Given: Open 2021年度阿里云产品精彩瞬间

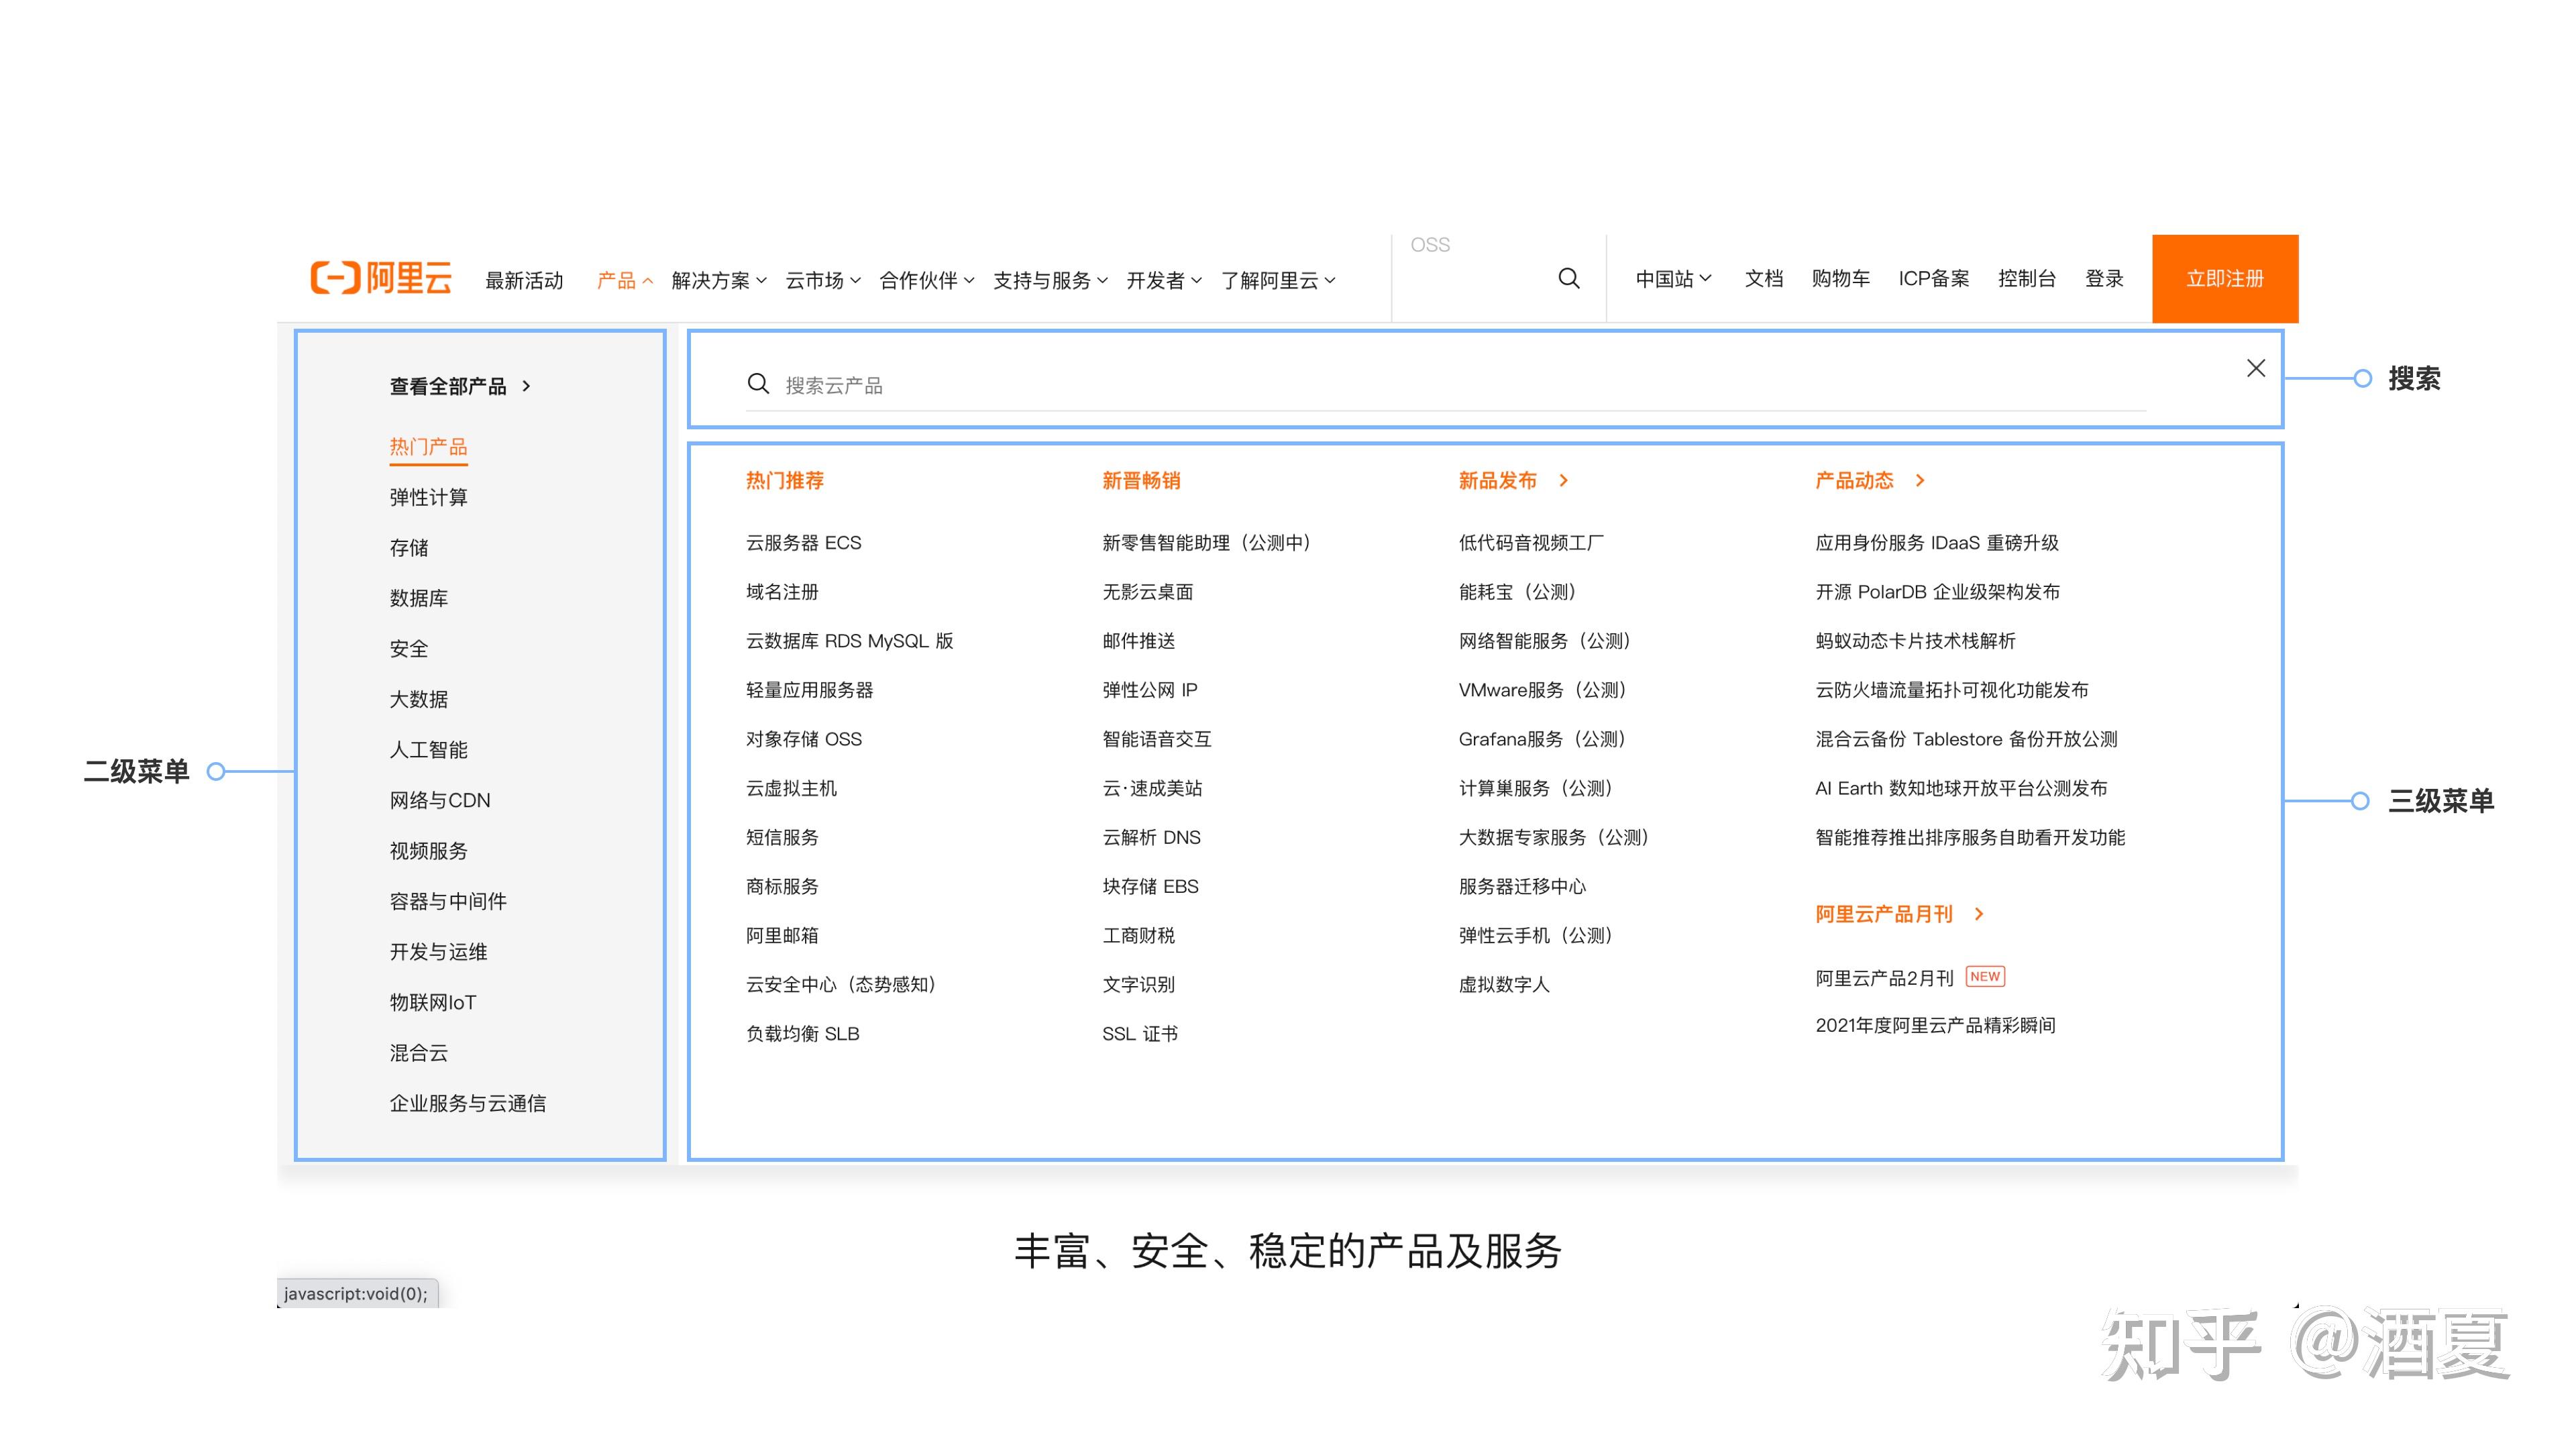Looking at the screenshot, I should (1935, 1025).
